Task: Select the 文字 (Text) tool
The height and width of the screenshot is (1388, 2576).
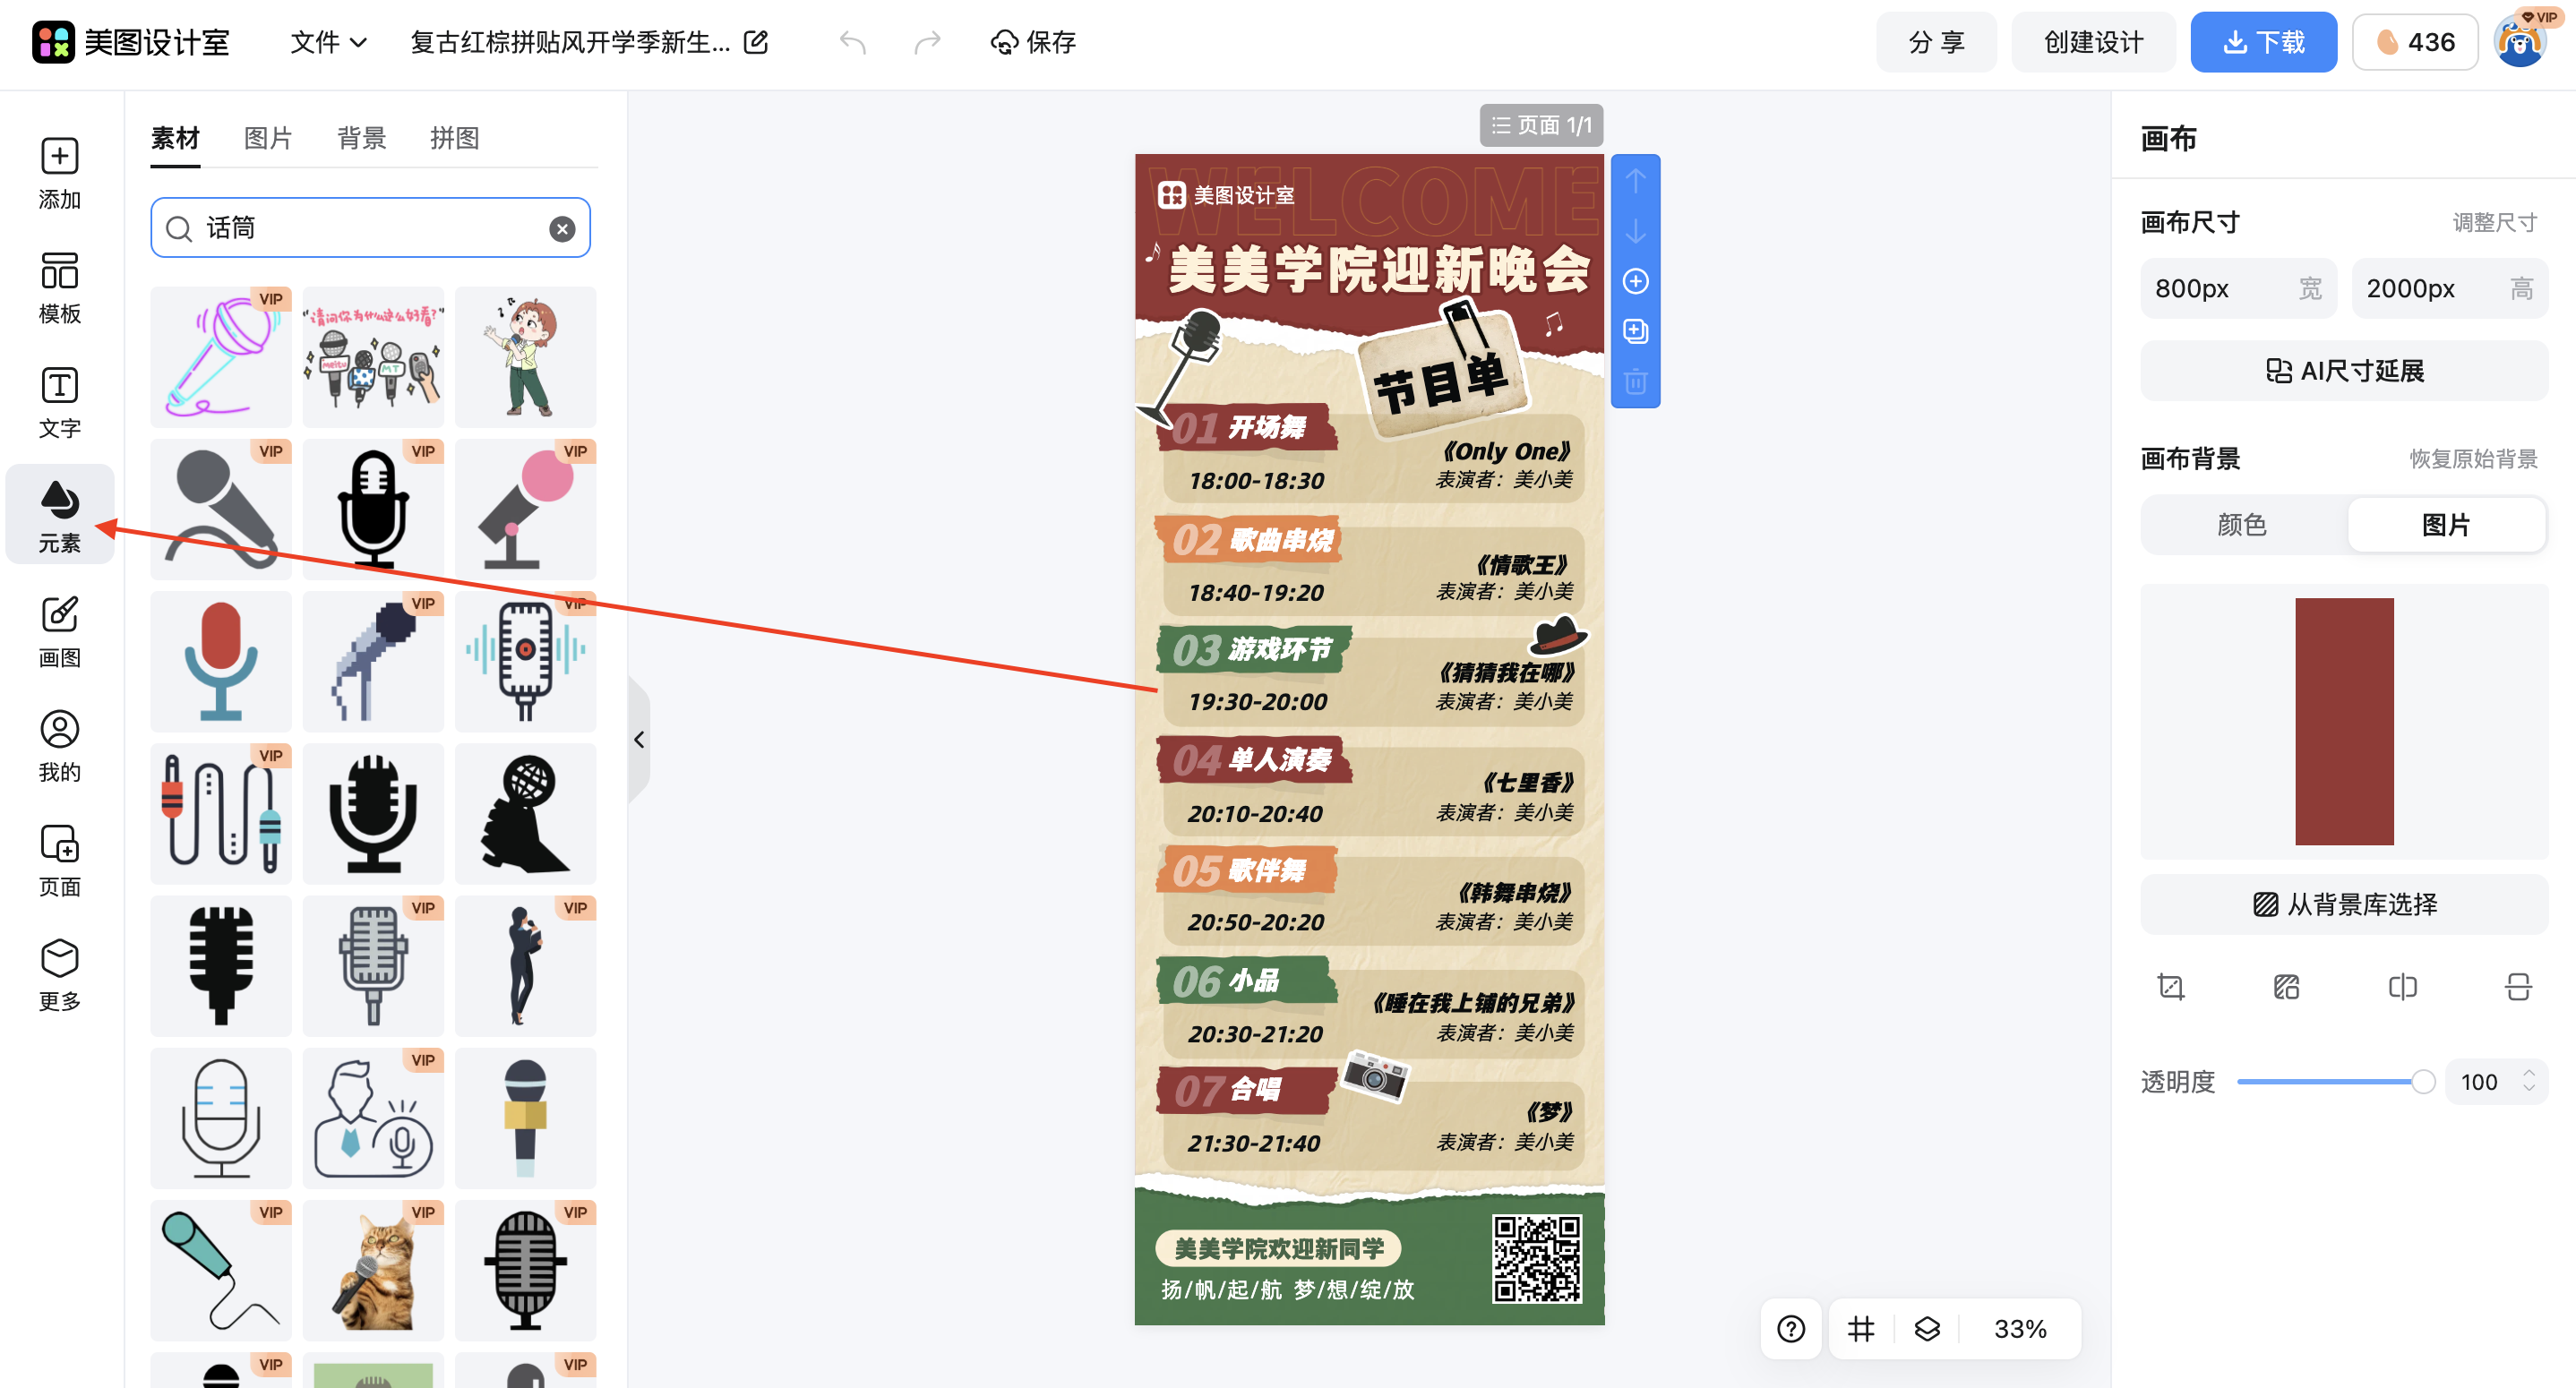Action: tap(59, 401)
